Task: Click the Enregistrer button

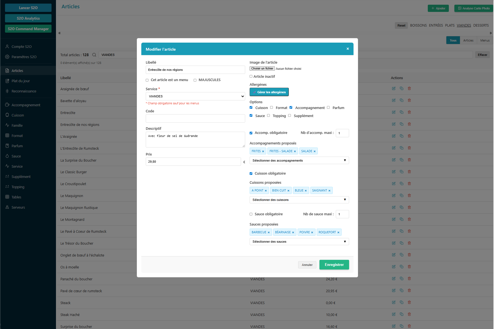Action: click(334, 265)
